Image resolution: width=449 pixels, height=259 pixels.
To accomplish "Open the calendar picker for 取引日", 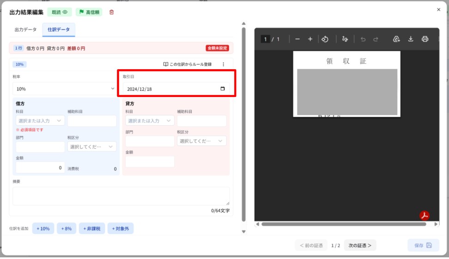I will [223, 89].
